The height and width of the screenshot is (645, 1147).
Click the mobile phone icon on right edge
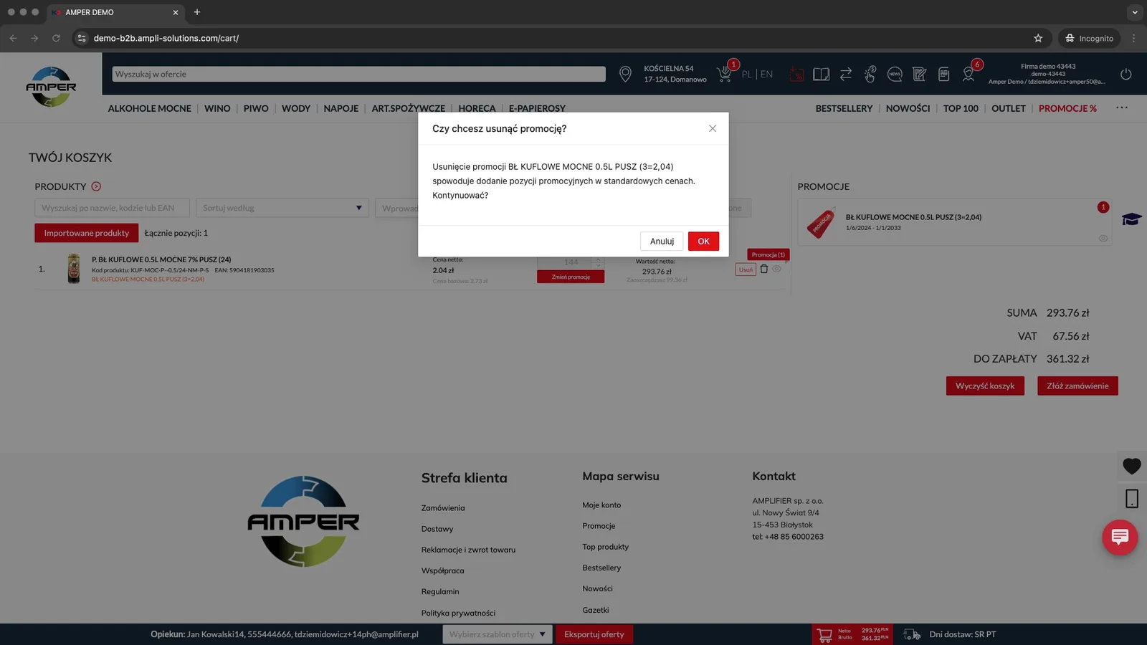tap(1132, 499)
